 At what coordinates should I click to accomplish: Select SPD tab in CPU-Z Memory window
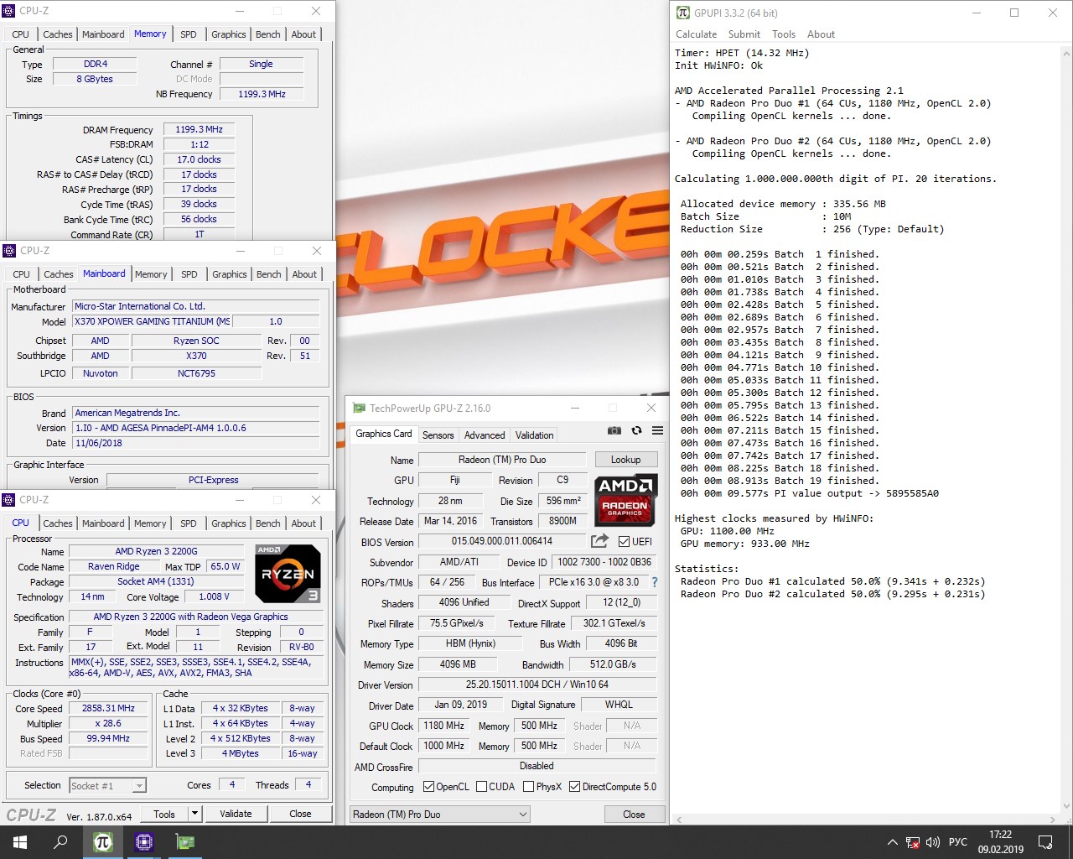189,34
